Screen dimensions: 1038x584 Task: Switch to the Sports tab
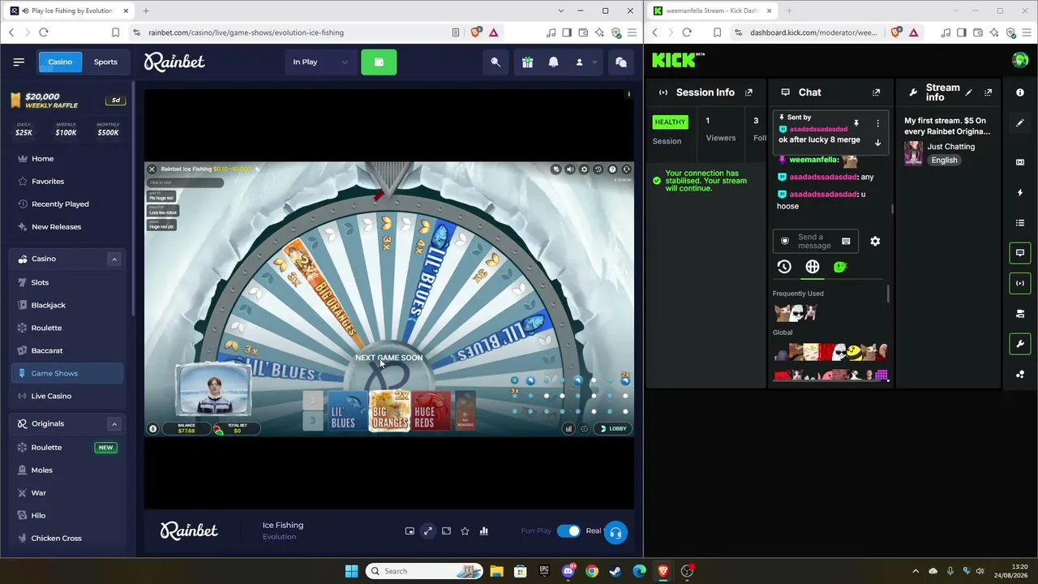coord(105,62)
